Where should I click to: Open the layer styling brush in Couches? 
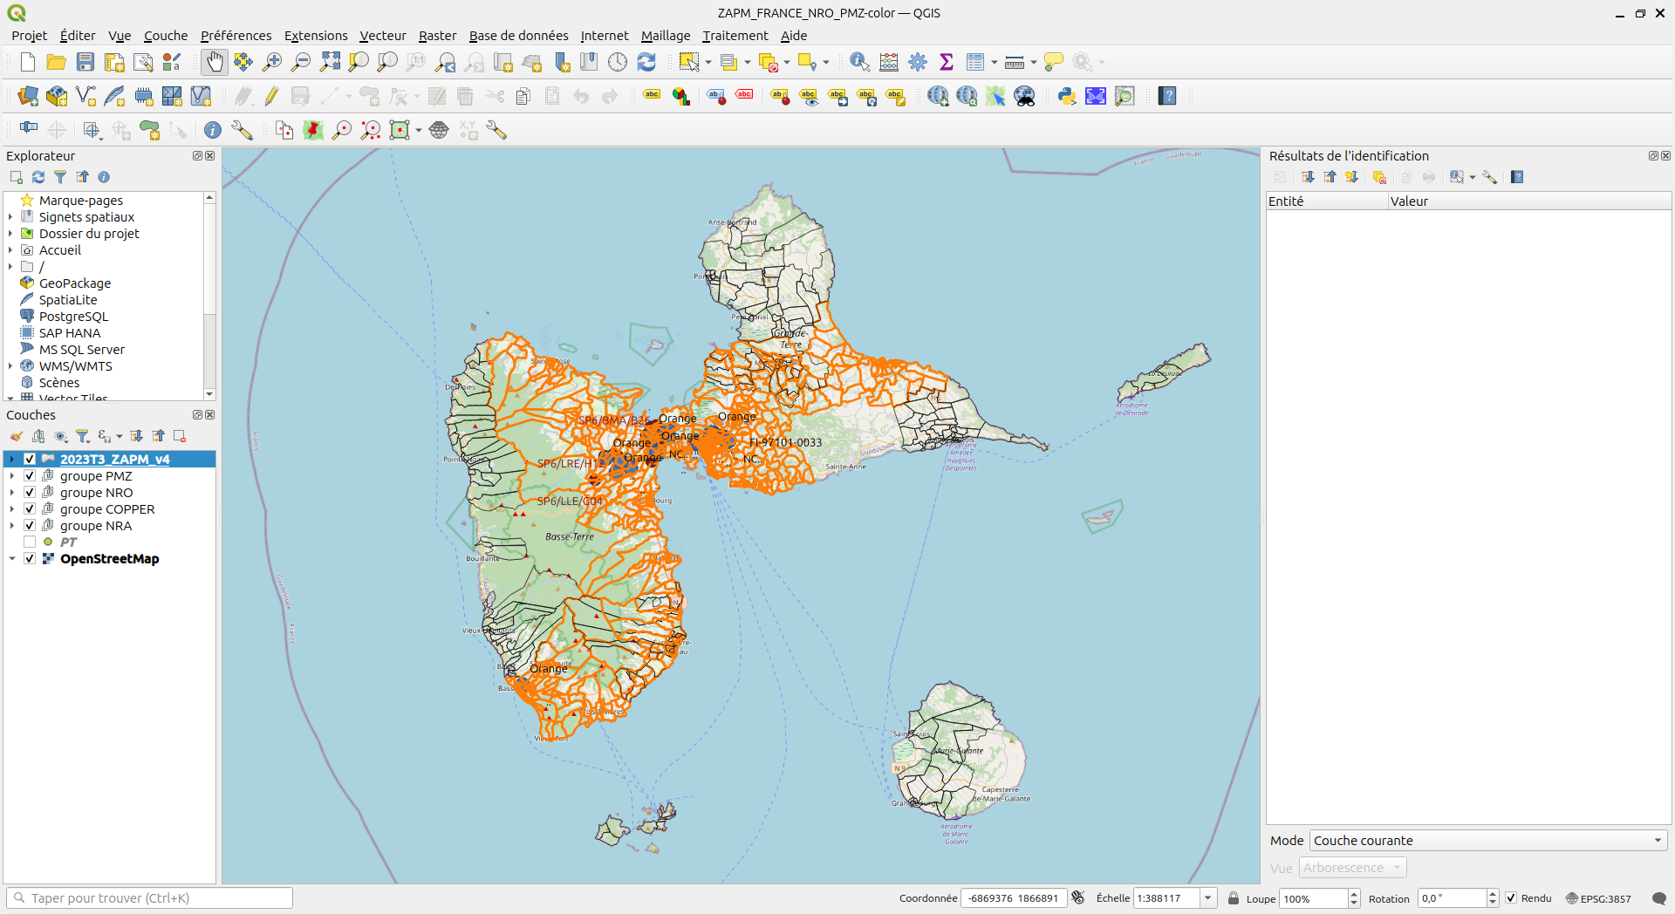17,436
